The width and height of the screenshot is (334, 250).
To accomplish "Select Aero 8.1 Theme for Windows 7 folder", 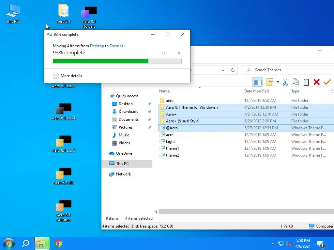I will point(246,107).
